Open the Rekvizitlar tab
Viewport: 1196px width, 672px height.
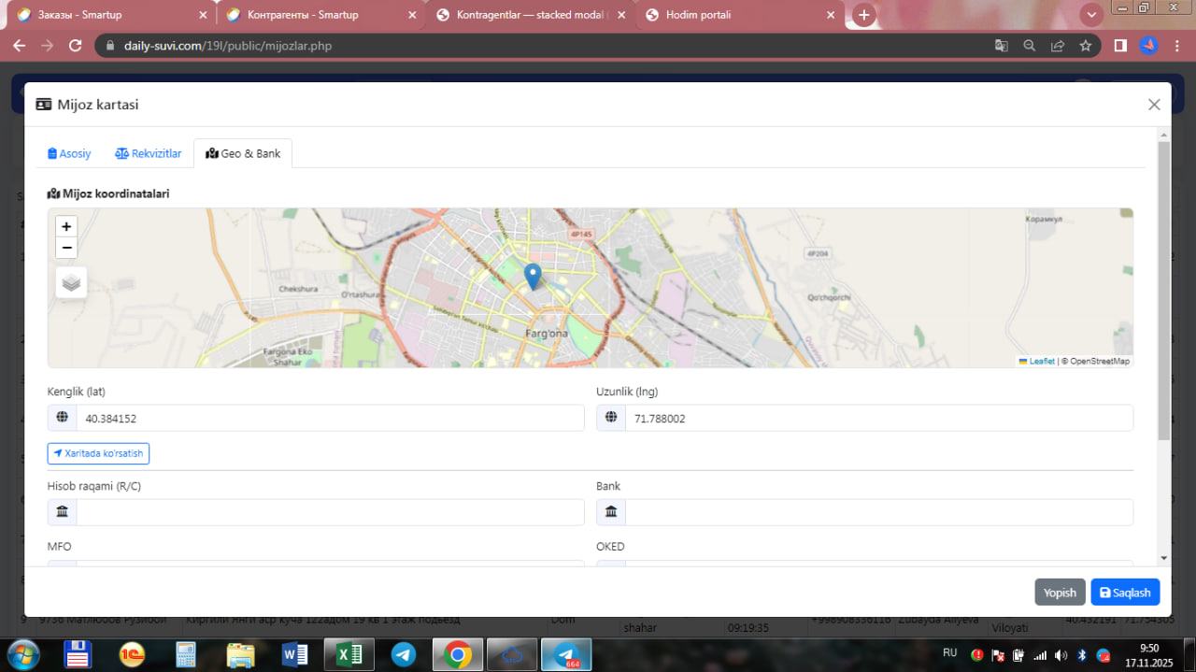(149, 153)
